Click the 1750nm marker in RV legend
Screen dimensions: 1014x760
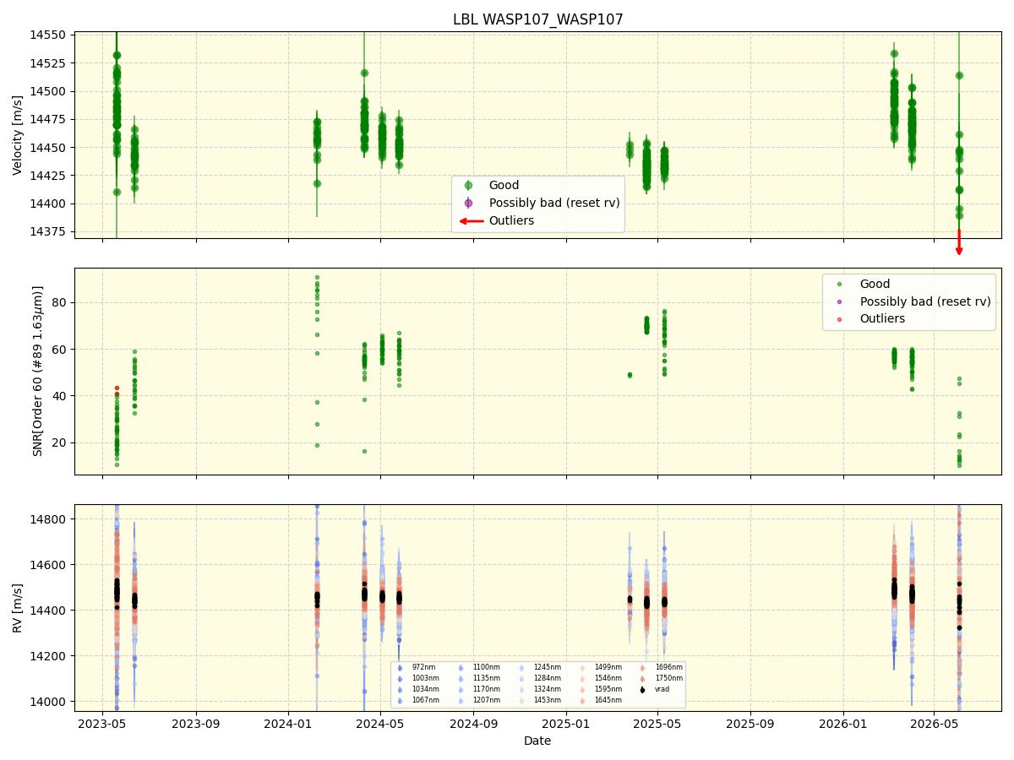click(643, 679)
